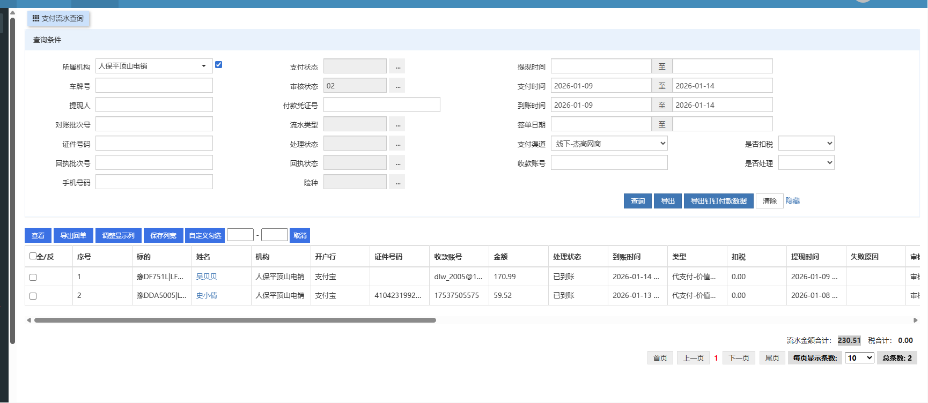Open the 支付状态 ellipsis picker

[397, 66]
